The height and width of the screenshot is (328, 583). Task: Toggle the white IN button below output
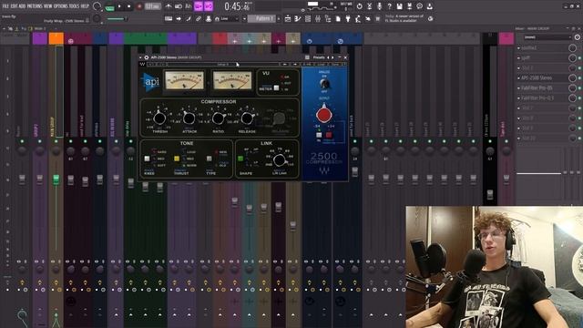319,135
